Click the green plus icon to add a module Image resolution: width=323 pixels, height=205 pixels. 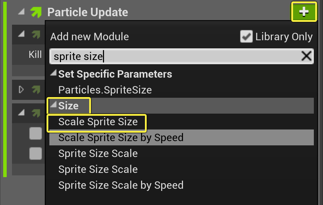pyautogui.click(x=304, y=12)
